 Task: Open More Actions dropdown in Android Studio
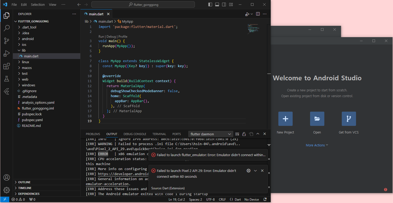tap(317, 145)
